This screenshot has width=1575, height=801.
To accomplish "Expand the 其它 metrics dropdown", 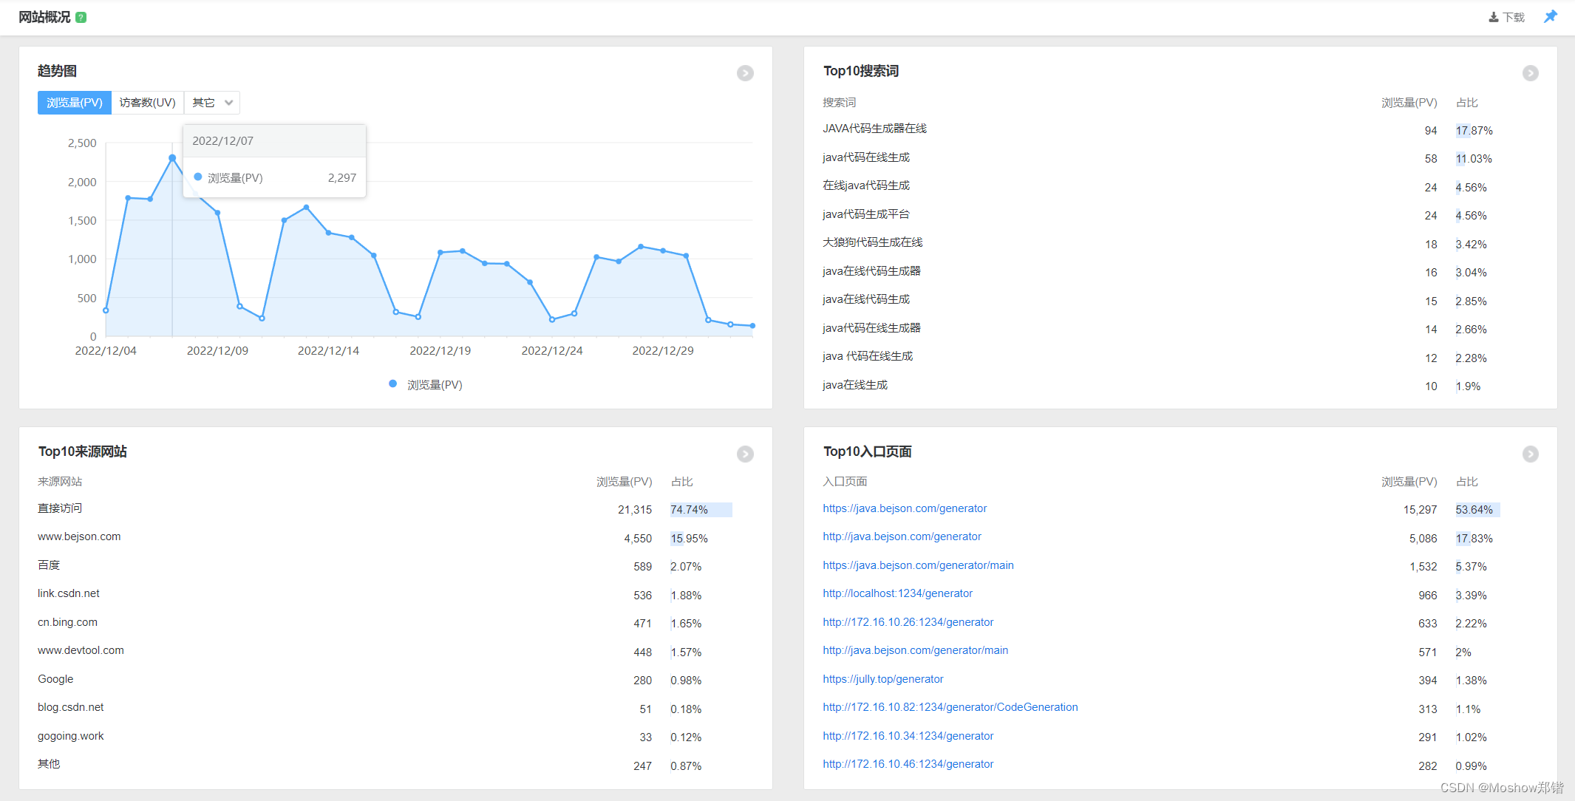I will click(212, 103).
